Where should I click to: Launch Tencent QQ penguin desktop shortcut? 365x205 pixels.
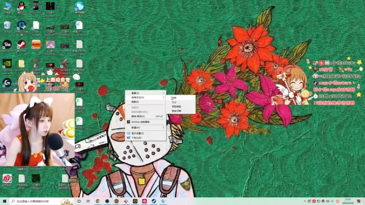tap(21, 8)
